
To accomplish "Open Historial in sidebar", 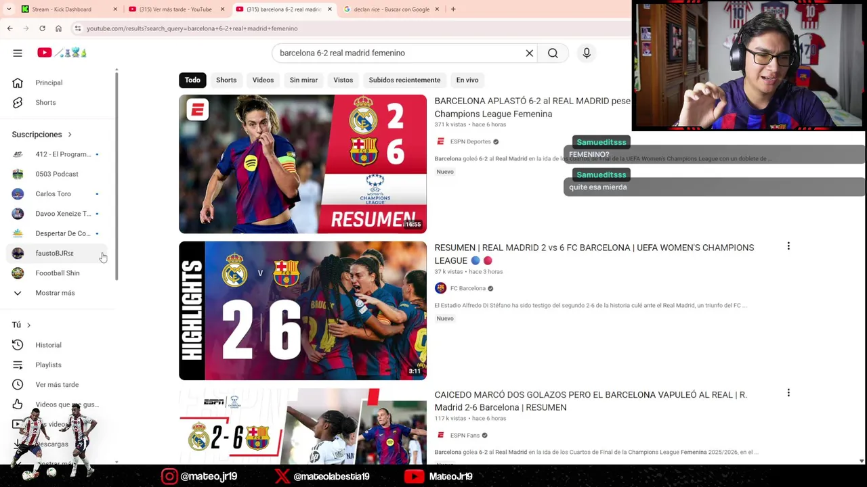I will pos(58,345).
